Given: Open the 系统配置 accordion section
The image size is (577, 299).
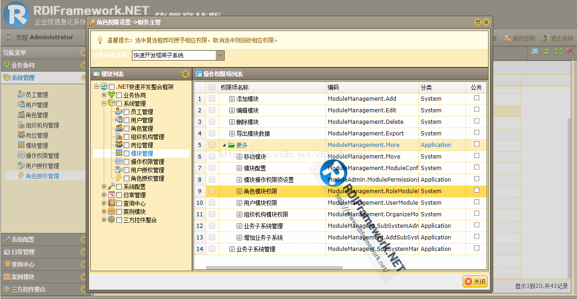Looking at the screenshot, I should (x=43, y=239).
